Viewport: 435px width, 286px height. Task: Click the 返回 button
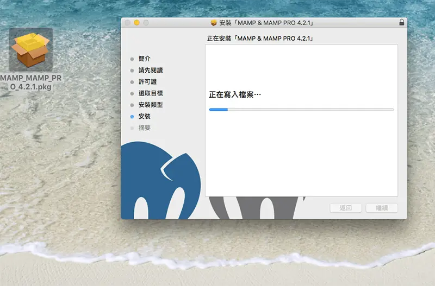coord(346,208)
